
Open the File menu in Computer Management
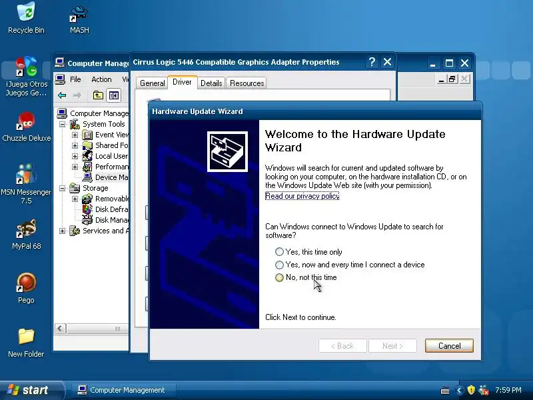75,79
